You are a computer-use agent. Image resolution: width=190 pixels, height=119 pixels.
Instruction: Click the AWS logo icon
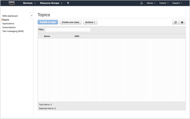(x=11, y=3)
